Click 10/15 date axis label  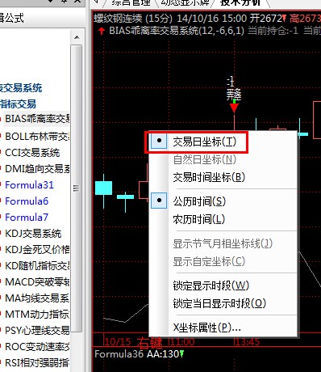coord(118,342)
